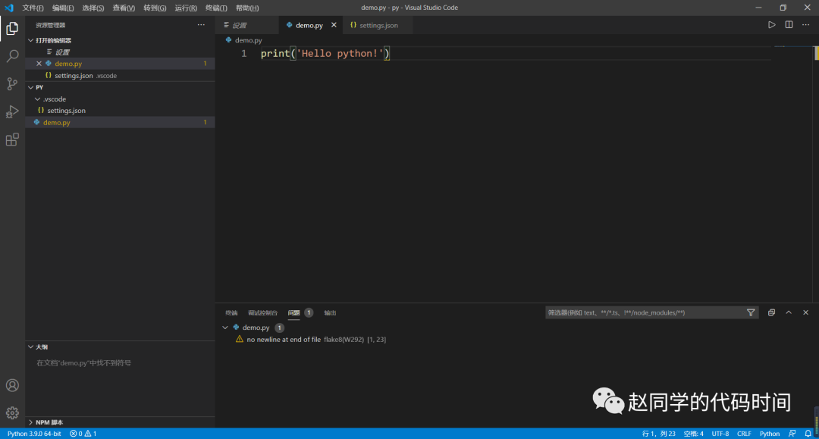Open Explorer panel more actions ellipsis
The width and height of the screenshot is (819, 439).
[201, 25]
